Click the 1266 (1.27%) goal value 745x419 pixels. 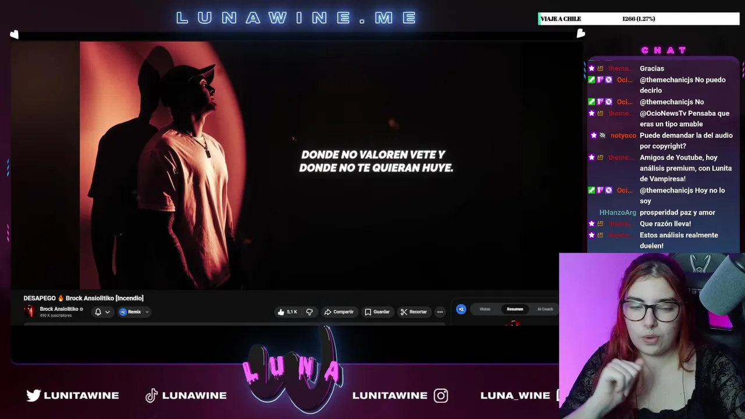[638, 19]
